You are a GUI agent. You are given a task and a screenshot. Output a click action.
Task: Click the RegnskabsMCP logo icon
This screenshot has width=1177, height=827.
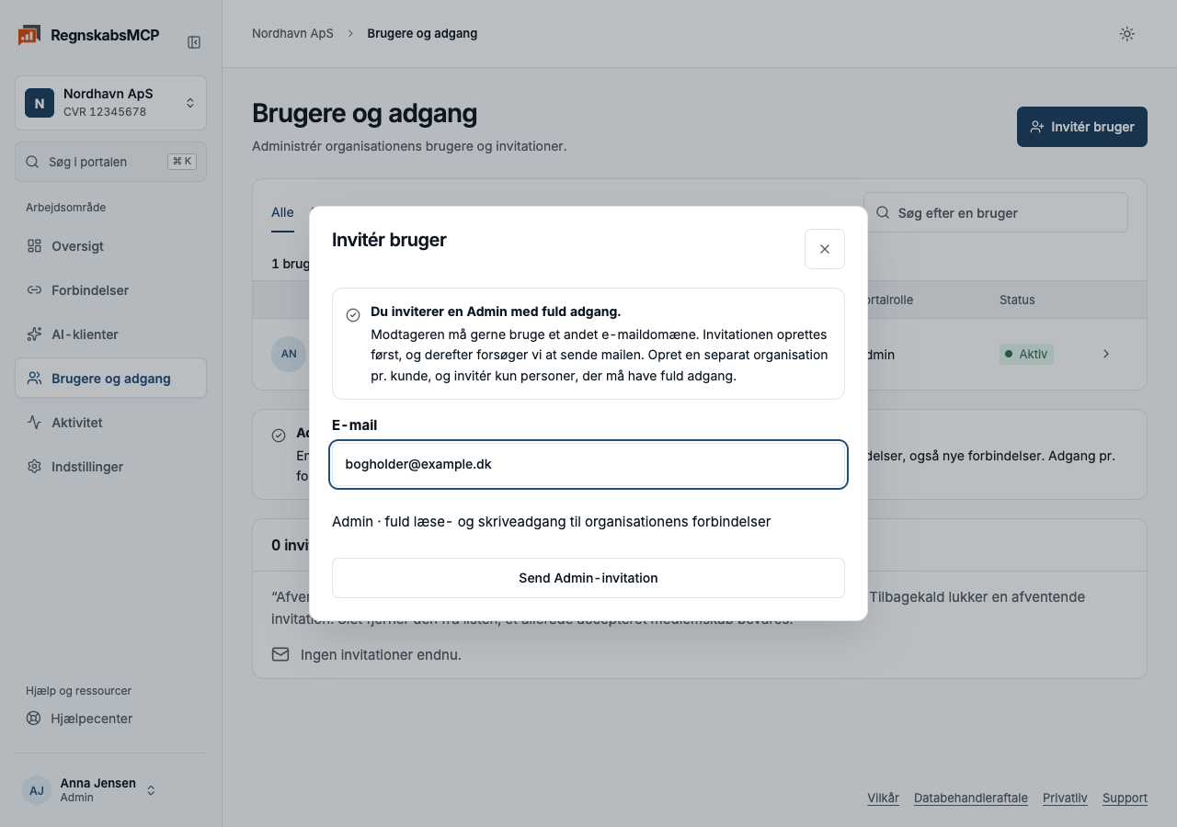(29, 36)
